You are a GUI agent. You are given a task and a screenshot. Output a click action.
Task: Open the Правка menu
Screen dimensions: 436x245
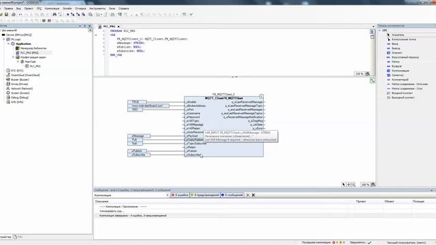pyautogui.click(x=9, y=9)
